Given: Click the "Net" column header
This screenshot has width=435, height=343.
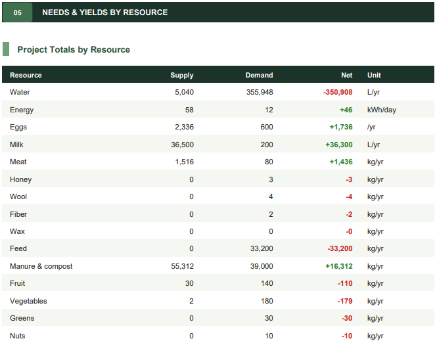Looking at the screenshot, I should 347,75.
